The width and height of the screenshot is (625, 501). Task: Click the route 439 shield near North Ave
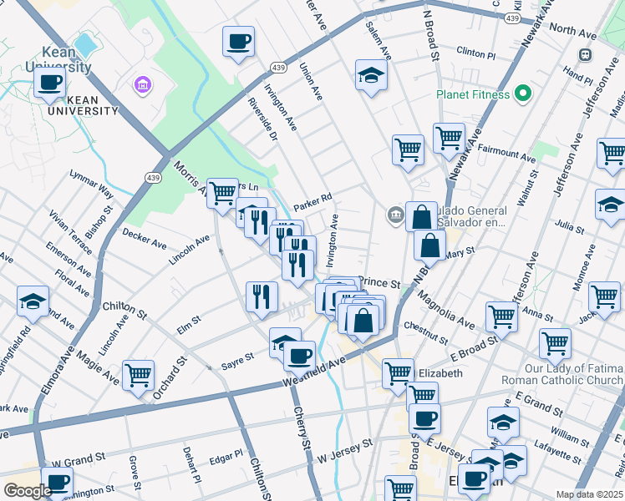coord(511,18)
